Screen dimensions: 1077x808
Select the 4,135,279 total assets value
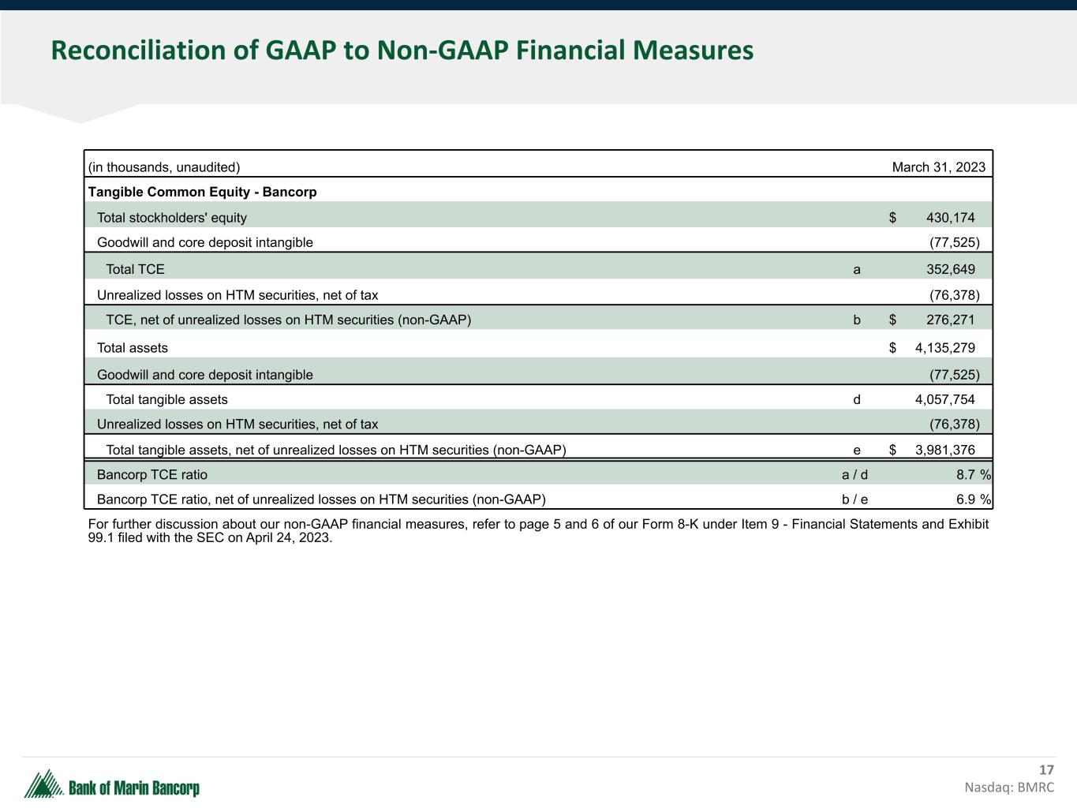(x=944, y=347)
